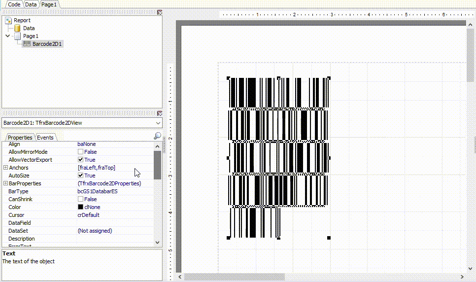Screen dimensions: 476x282
Task: Click the canvas horizontal scroll right arrow
Action: click(462, 277)
